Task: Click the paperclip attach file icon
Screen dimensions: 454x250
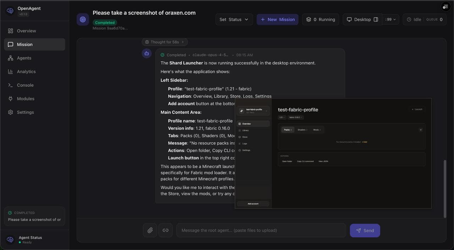Action: [x=150, y=230]
